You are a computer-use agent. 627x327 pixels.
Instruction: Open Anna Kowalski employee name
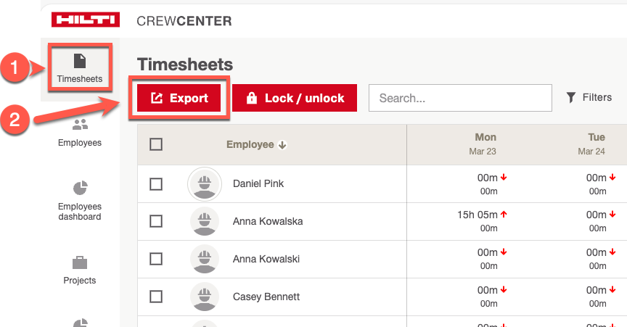click(266, 260)
